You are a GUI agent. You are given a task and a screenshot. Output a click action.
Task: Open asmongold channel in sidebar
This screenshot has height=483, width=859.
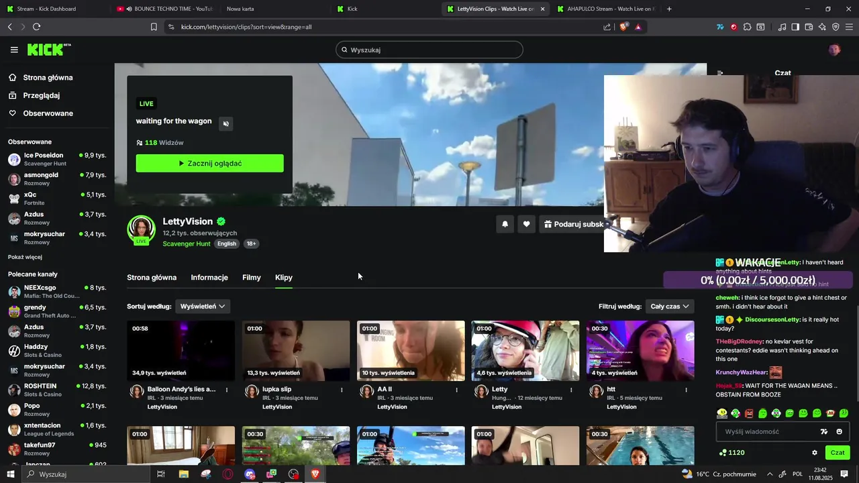click(x=57, y=179)
